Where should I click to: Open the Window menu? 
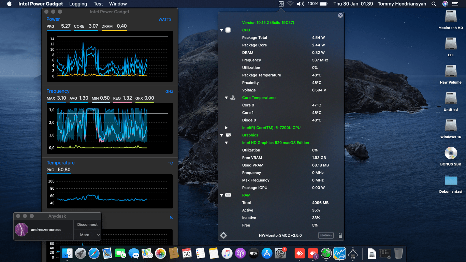pos(118,4)
